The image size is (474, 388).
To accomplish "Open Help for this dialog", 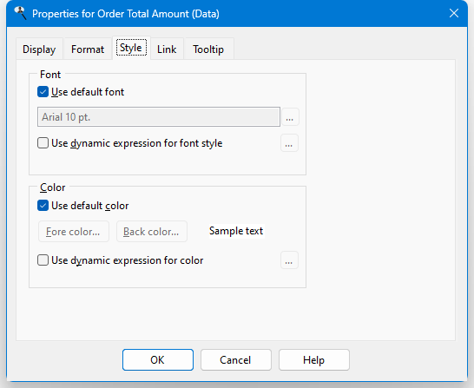I will pos(314,360).
